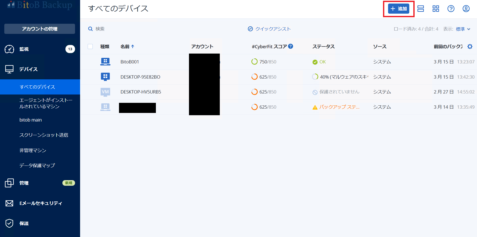Click the name sort arrow icon
This screenshot has width=477, height=237.
tap(133, 46)
